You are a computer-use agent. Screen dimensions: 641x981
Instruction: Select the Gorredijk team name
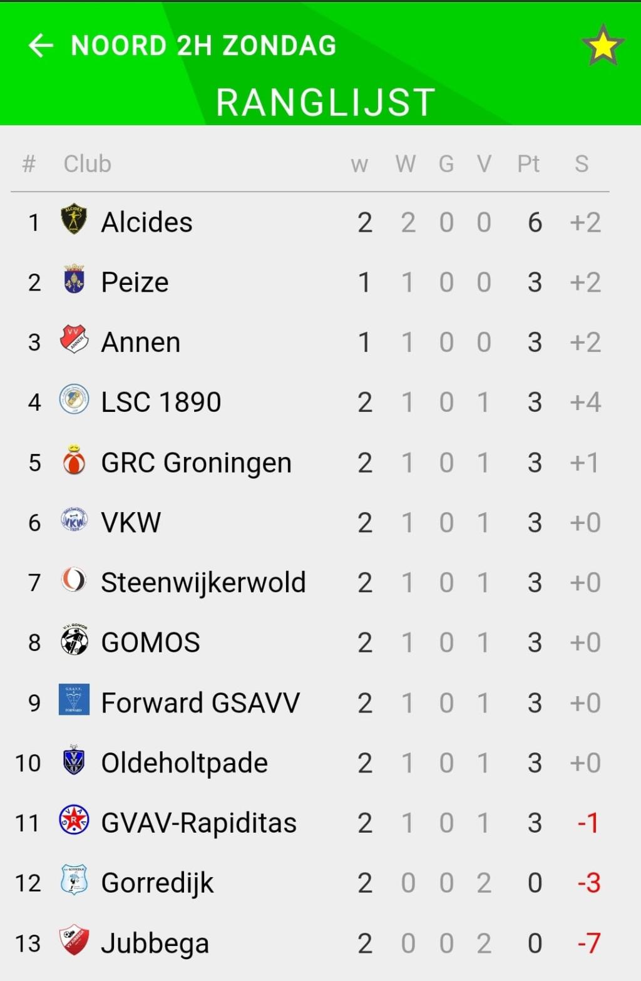point(157,883)
